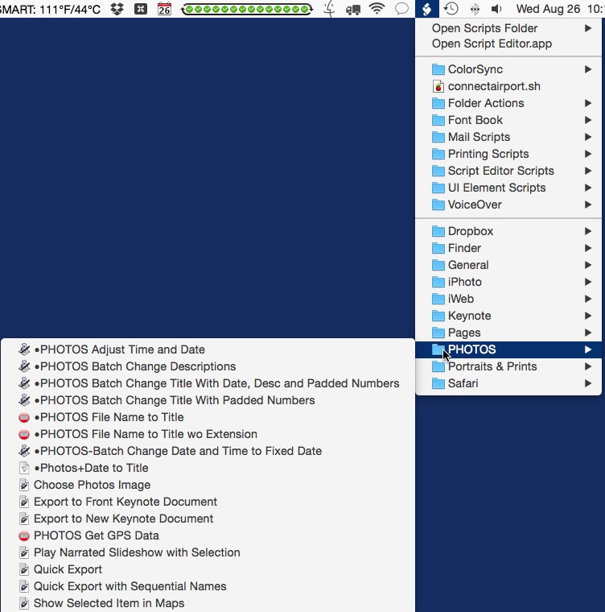
Task: Click the SMART temperature readout in menu bar
Action: pos(51,9)
